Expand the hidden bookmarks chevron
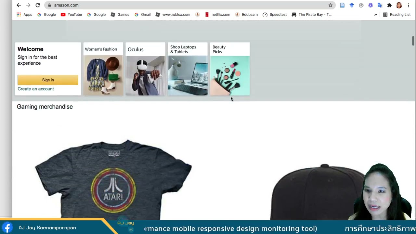 point(375,15)
